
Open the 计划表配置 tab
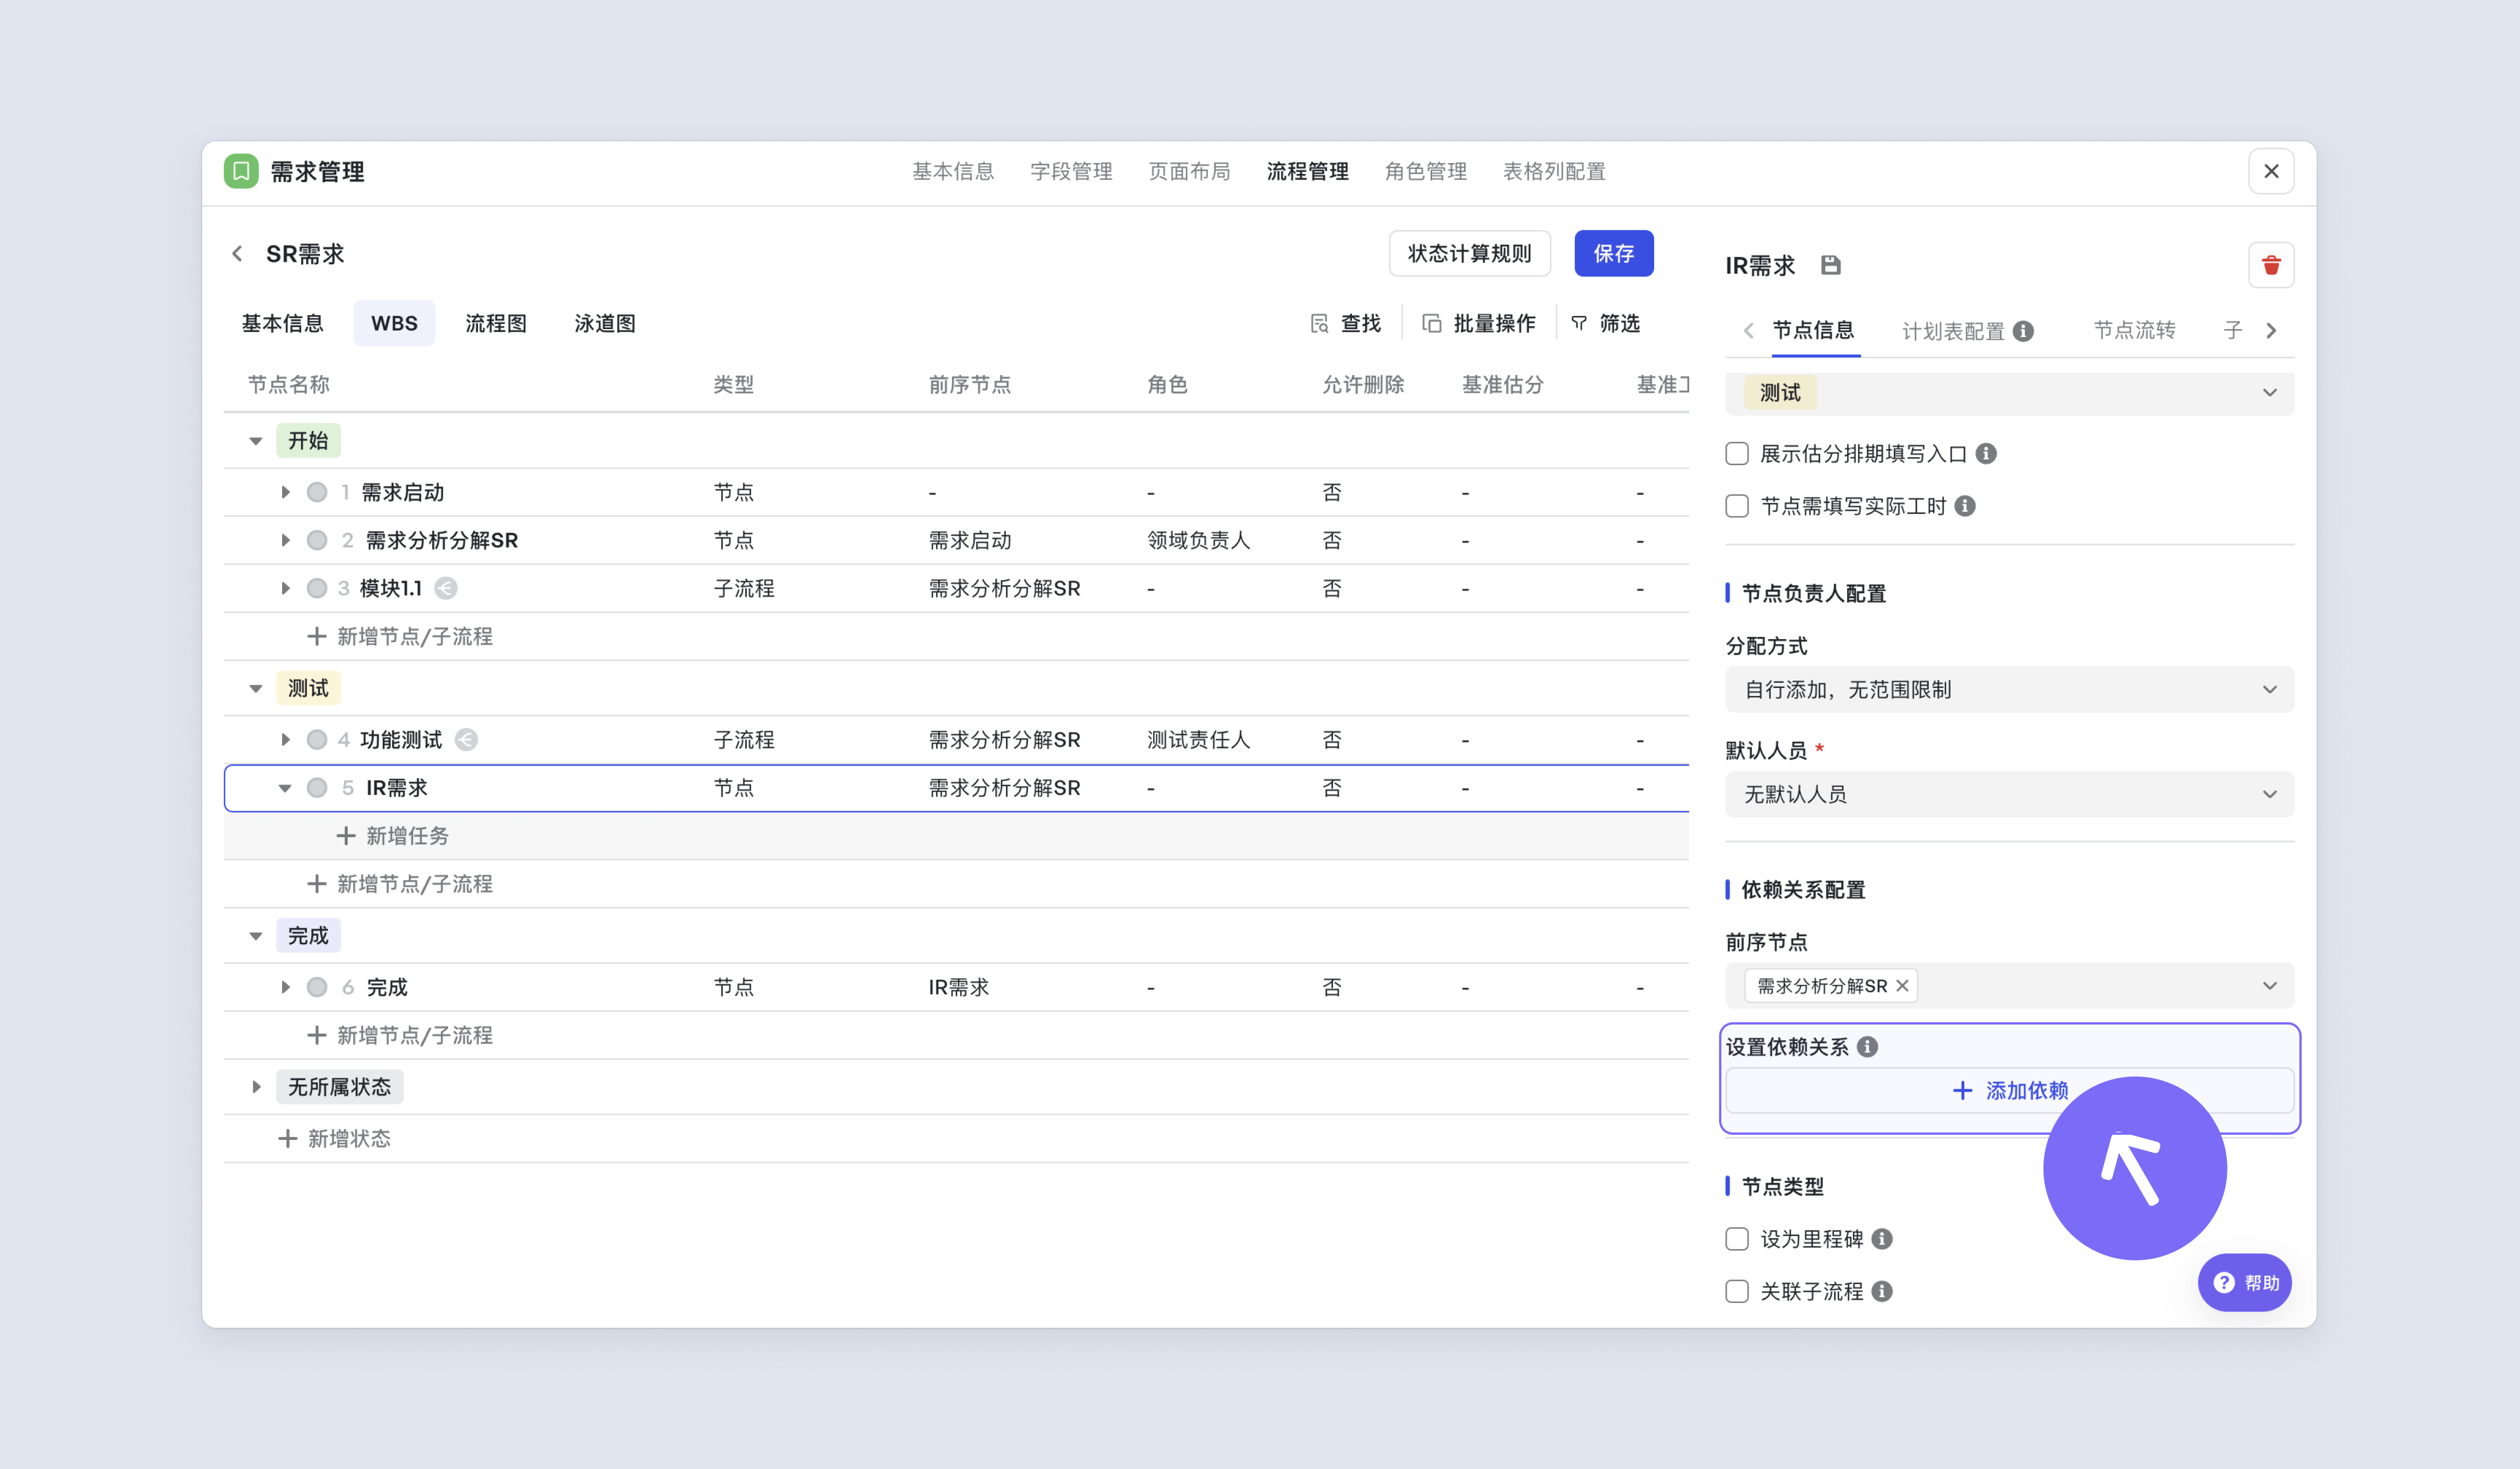[1953, 331]
